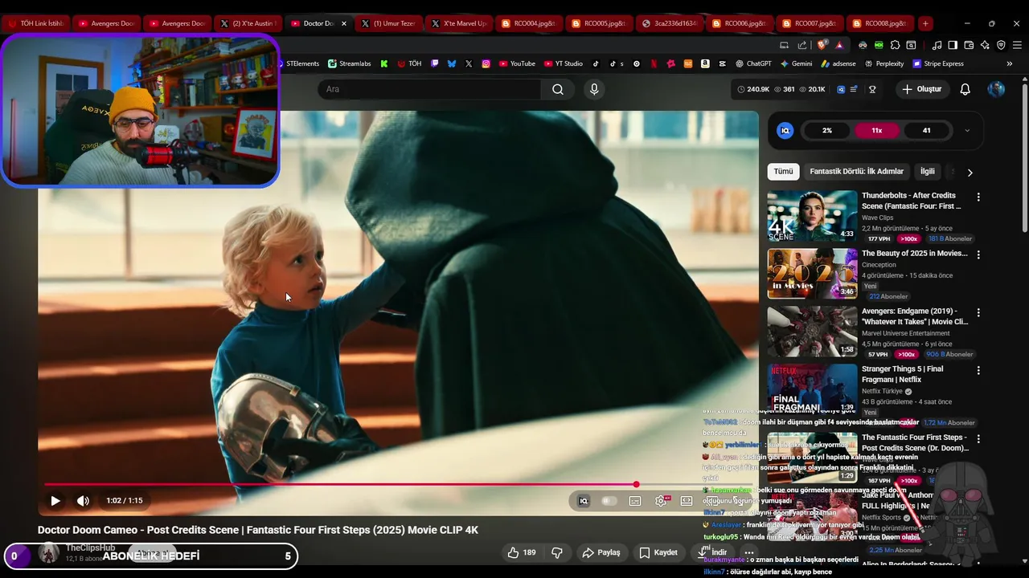The image size is (1029, 578).
Task: Open Kick bookmark green K icon
Action: [x=384, y=63]
